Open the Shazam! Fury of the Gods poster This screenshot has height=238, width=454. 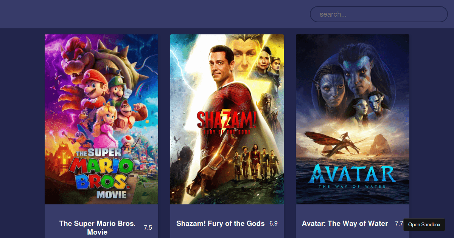[227, 119]
